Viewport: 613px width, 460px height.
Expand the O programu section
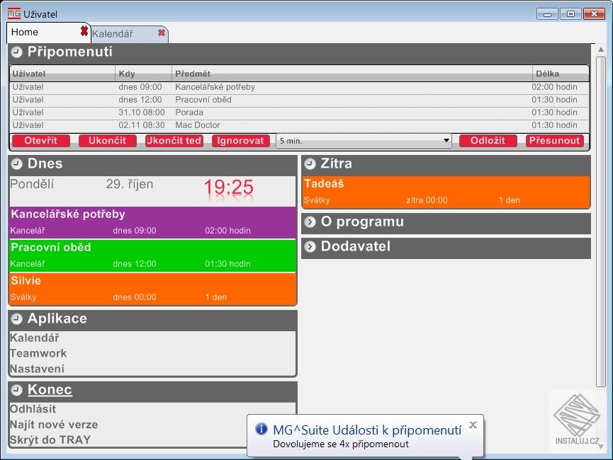pos(310,222)
